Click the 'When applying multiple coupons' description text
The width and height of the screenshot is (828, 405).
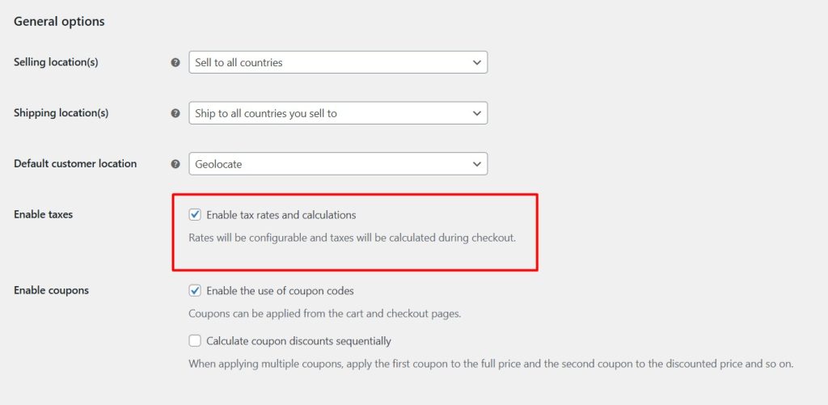pyautogui.click(x=491, y=364)
